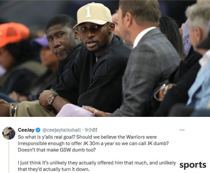Image resolution: width=210 pixels, height=173 pixels.
Task: Click the 9小时 tweet timestamp
Action: point(91,130)
